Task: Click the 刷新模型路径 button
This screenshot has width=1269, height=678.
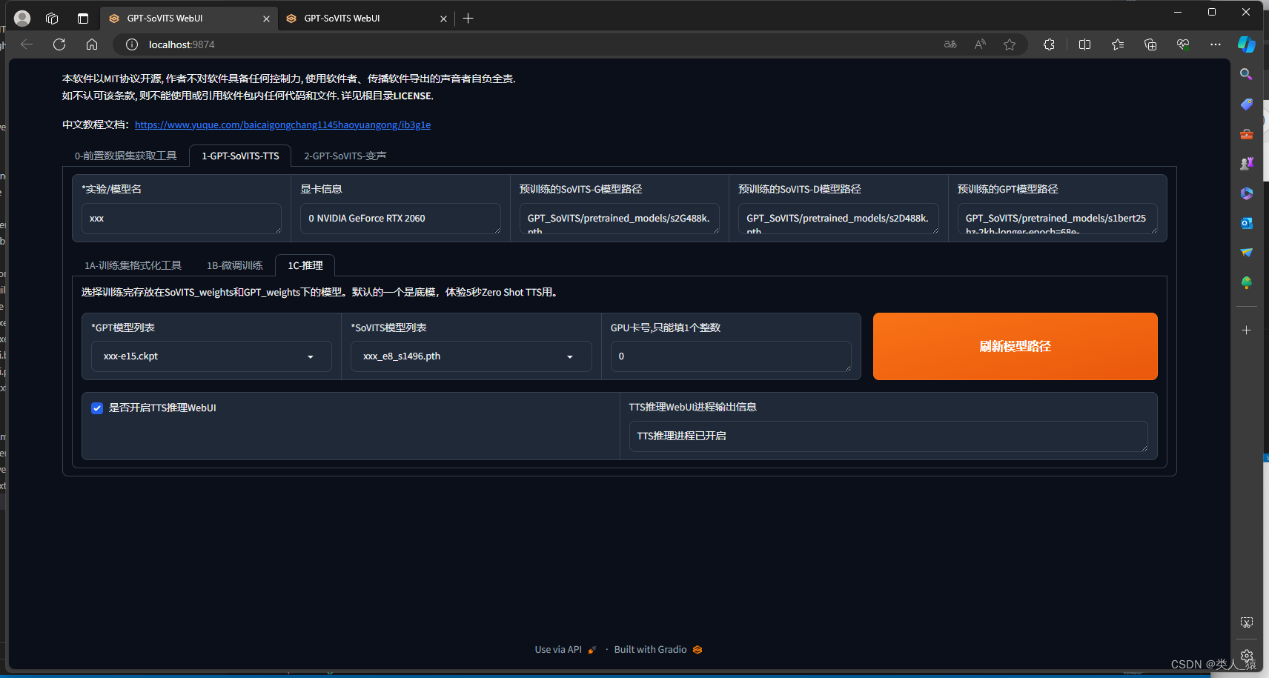Action: coord(1015,346)
